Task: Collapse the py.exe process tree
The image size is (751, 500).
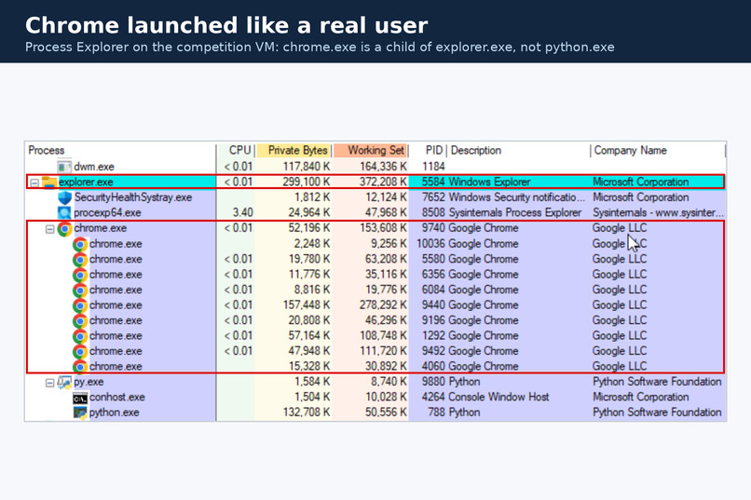Action: pyautogui.click(x=49, y=383)
